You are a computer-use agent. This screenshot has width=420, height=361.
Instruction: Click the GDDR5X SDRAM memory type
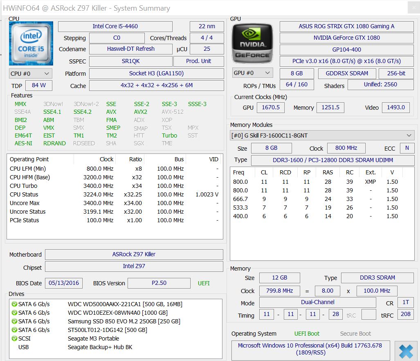[x=347, y=73]
